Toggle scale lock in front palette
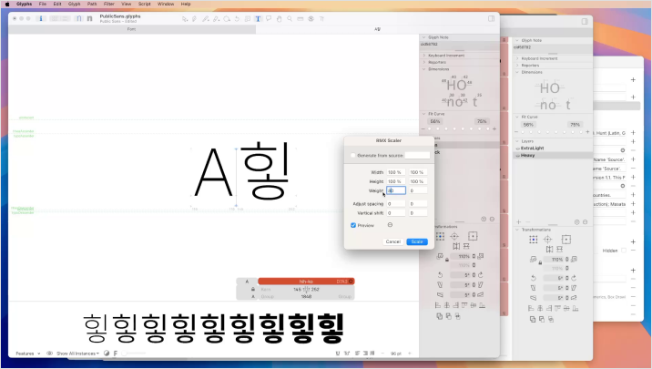The width and height of the screenshot is (652, 369). 447,260
